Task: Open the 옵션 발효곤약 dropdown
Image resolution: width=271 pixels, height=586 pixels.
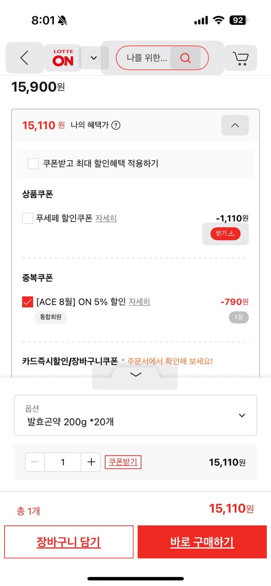Action: (x=135, y=415)
